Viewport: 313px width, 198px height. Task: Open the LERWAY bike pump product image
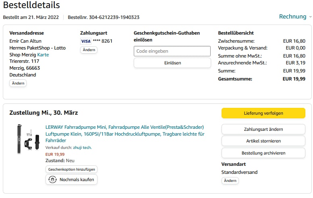pos(27,139)
